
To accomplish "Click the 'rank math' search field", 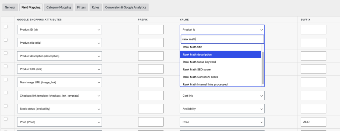I will click(222, 39).
